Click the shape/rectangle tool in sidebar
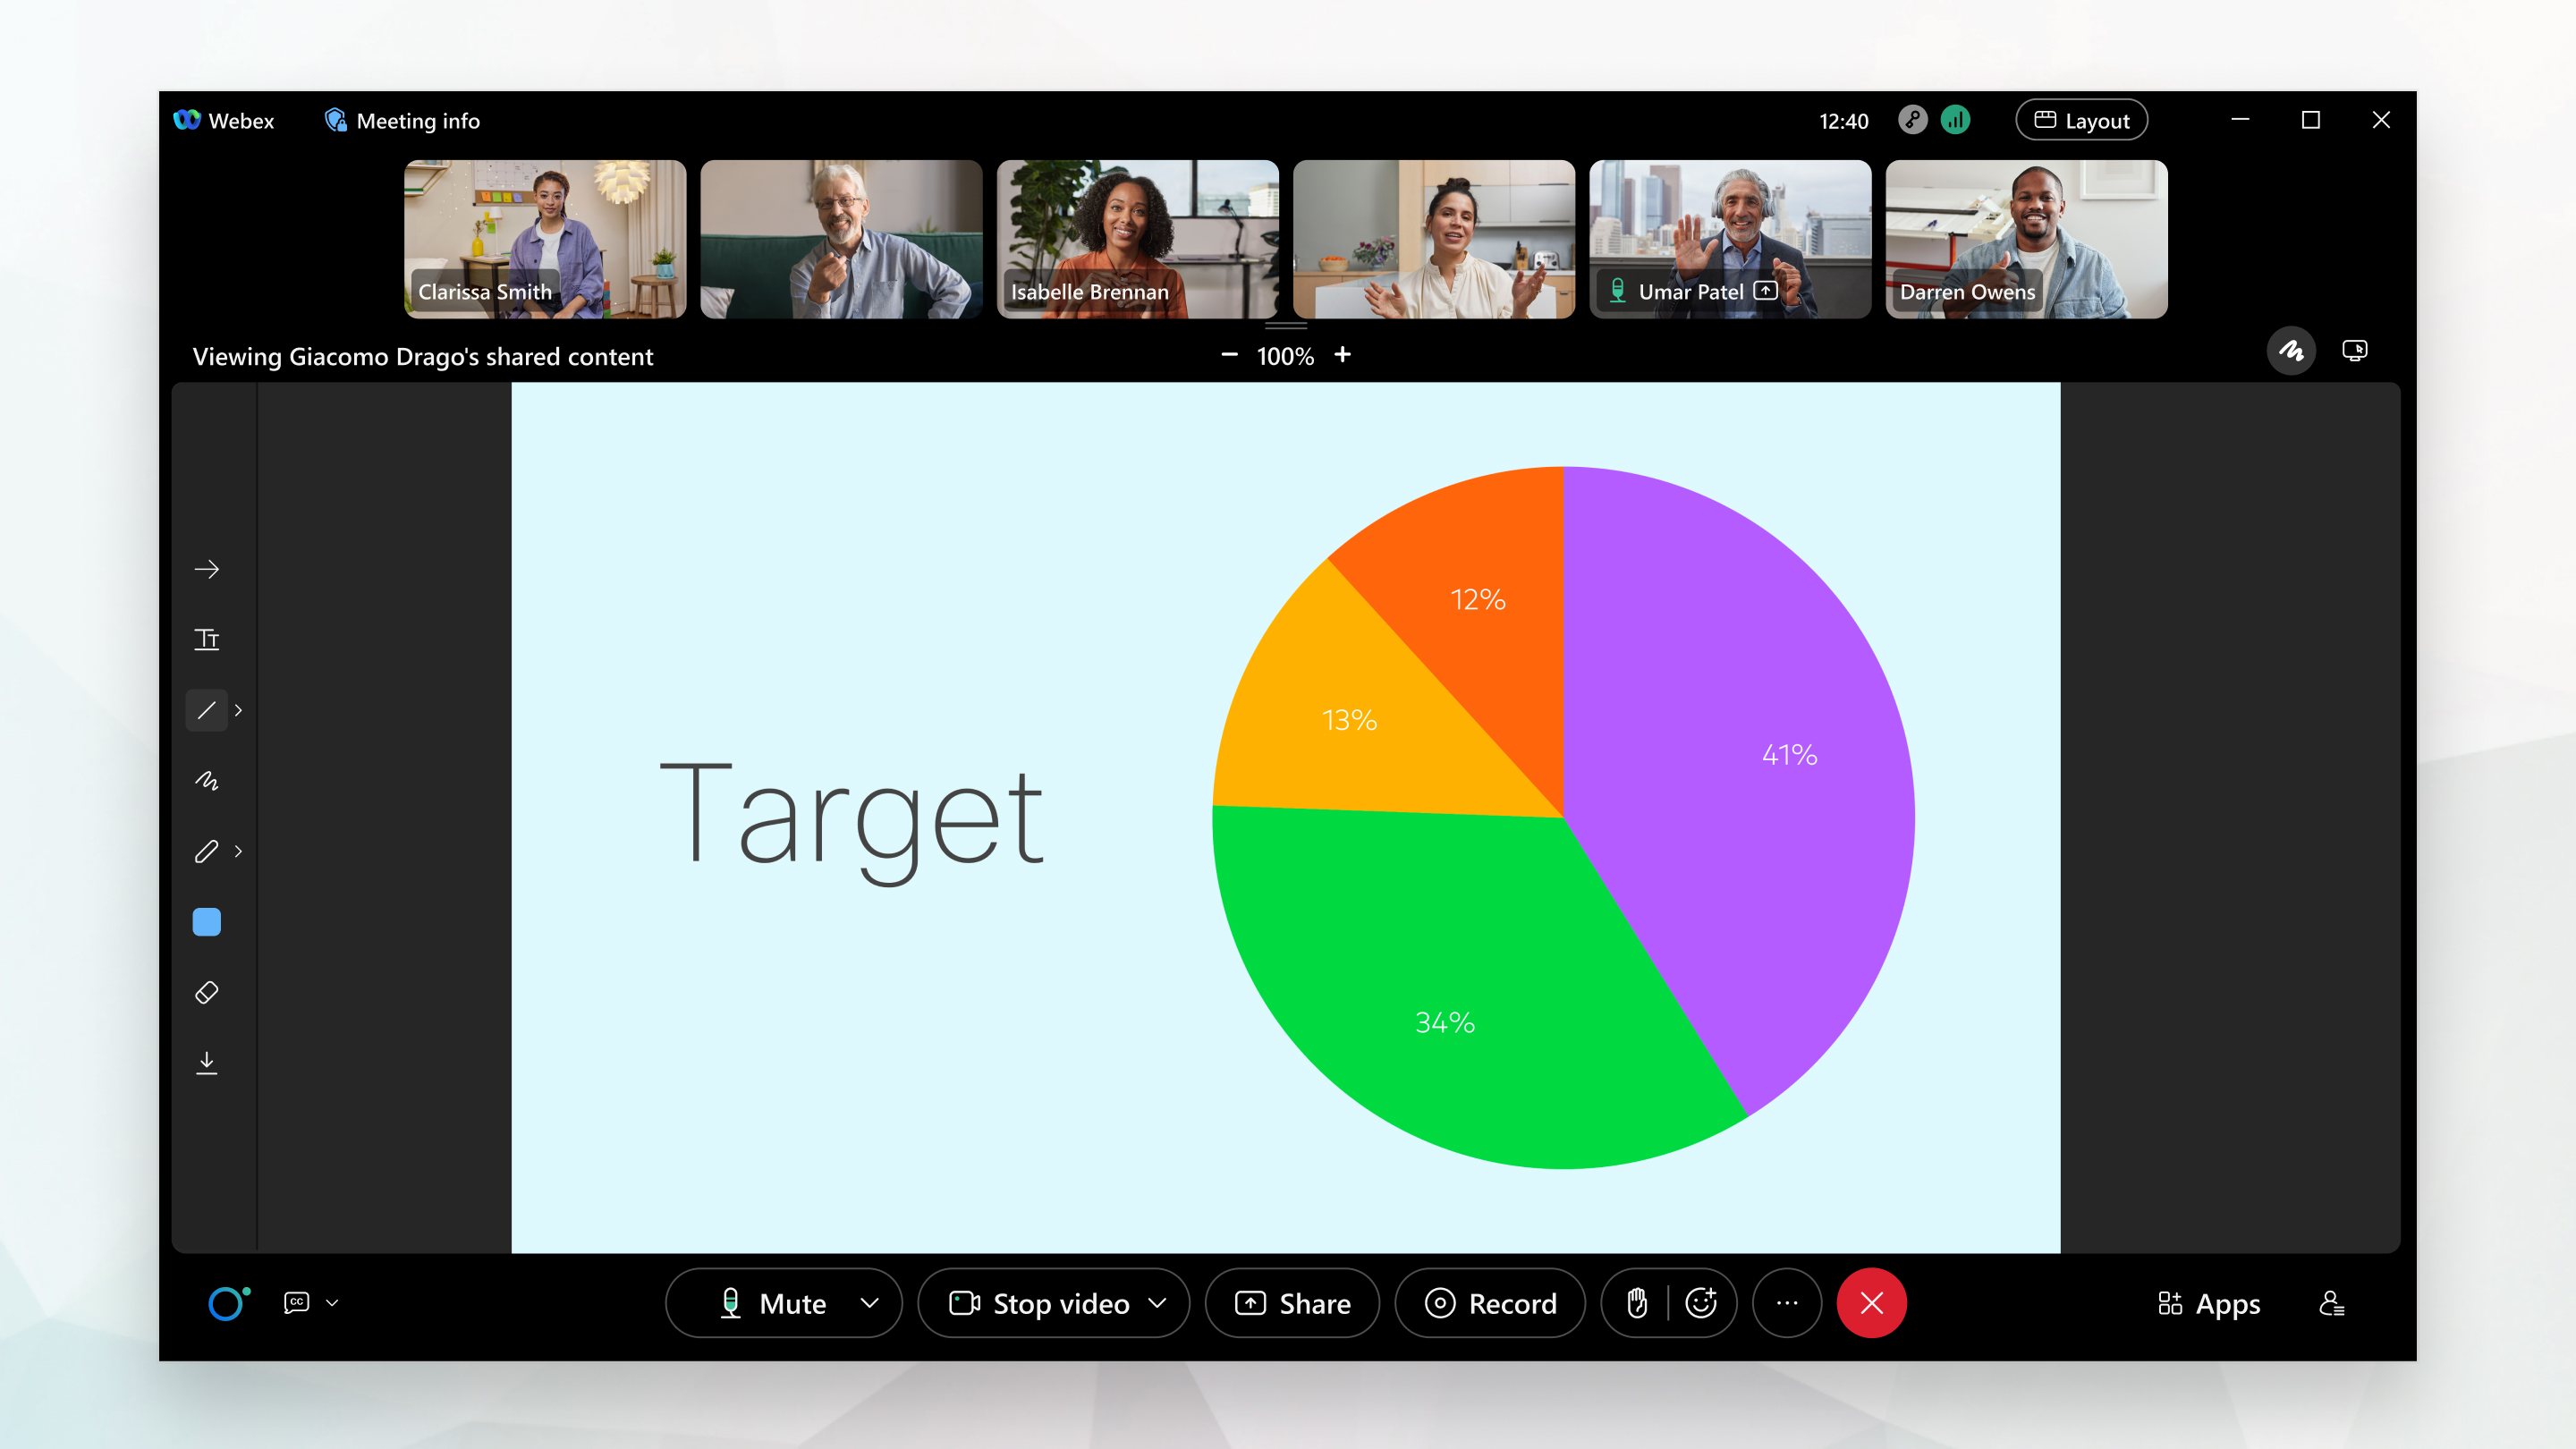 tap(208, 922)
